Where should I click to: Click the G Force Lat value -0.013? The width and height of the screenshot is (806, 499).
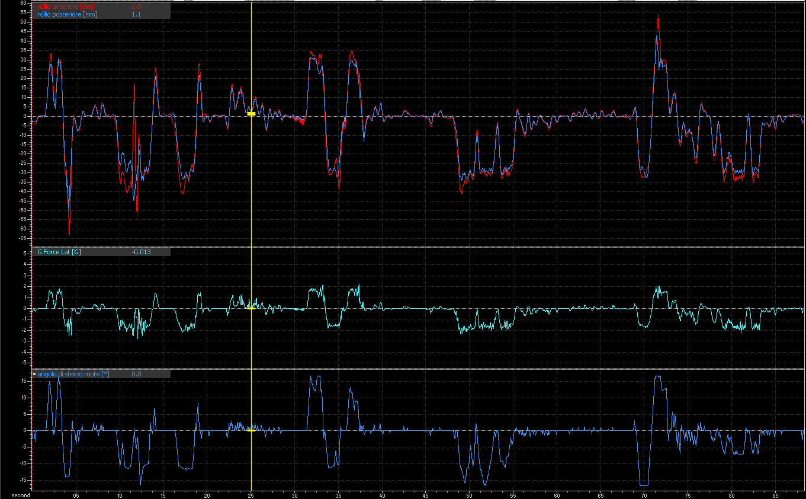pos(141,252)
